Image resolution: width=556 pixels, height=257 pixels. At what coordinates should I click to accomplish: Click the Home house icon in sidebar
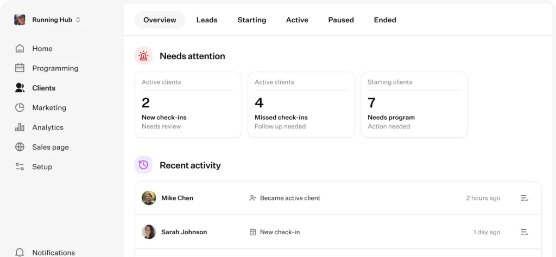coord(20,48)
